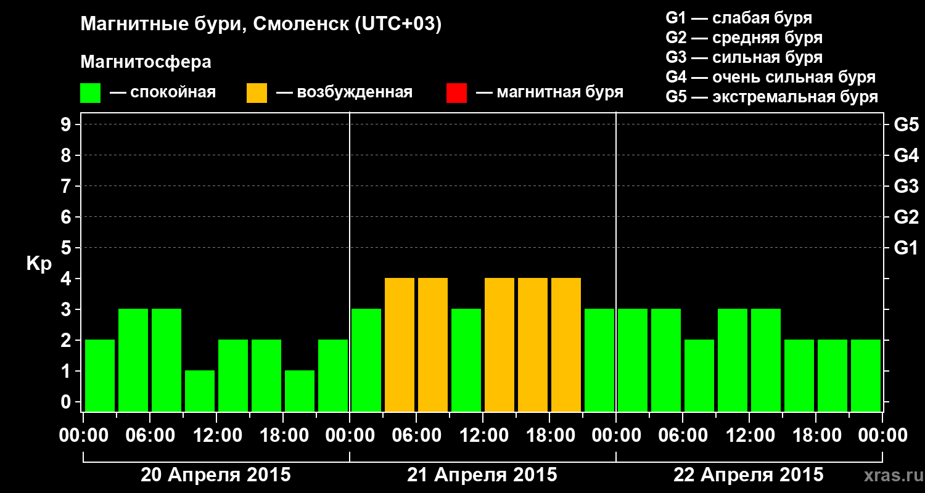Click the '7' value on the Kp axis

coord(67,186)
